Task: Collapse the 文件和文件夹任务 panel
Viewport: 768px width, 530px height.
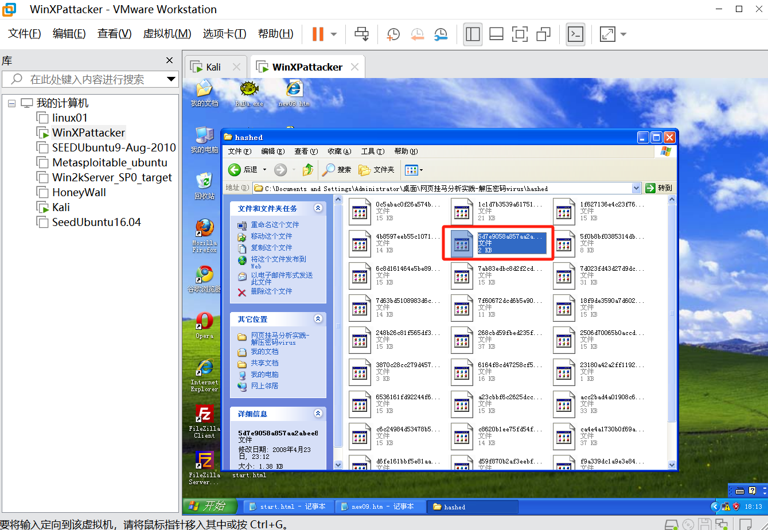Action: click(318, 208)
